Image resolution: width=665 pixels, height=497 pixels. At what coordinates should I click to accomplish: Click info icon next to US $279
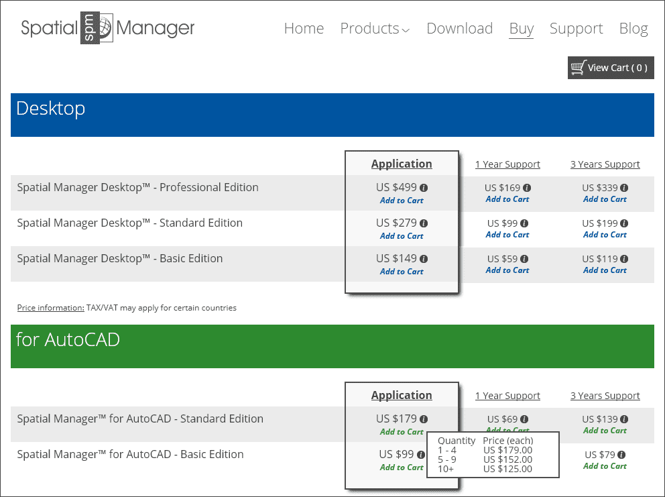click(x=424, y=223)
